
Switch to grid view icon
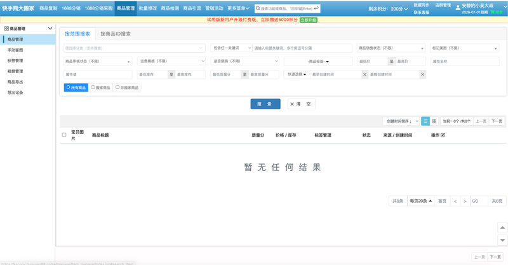pyautogui.click(x=434, y=121)
